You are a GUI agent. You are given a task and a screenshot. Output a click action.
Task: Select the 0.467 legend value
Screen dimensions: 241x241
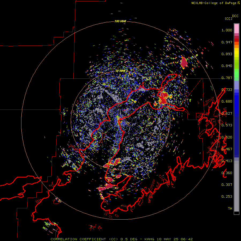point(227,149)
